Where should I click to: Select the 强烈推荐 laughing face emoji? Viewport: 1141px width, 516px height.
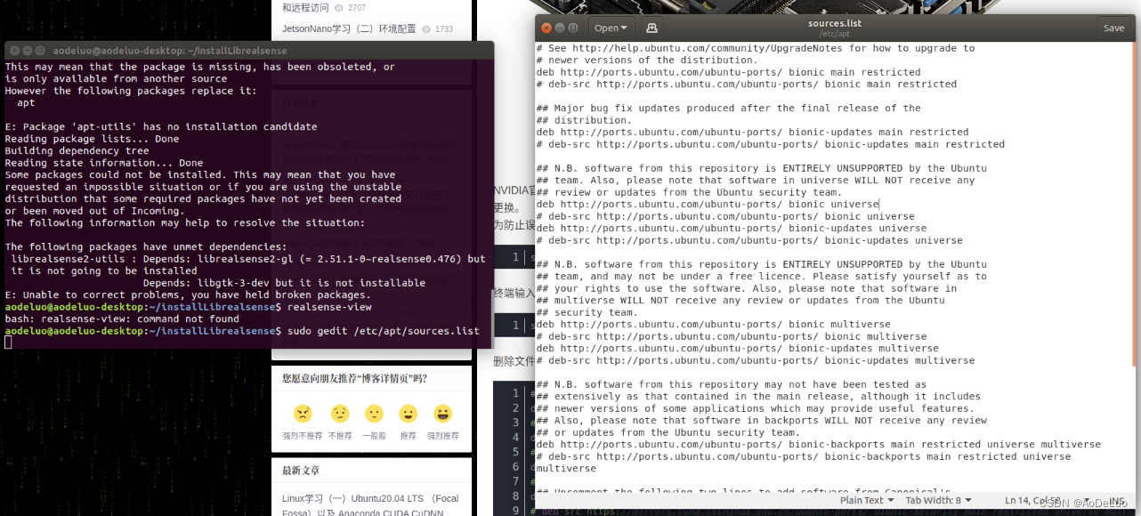442,414
